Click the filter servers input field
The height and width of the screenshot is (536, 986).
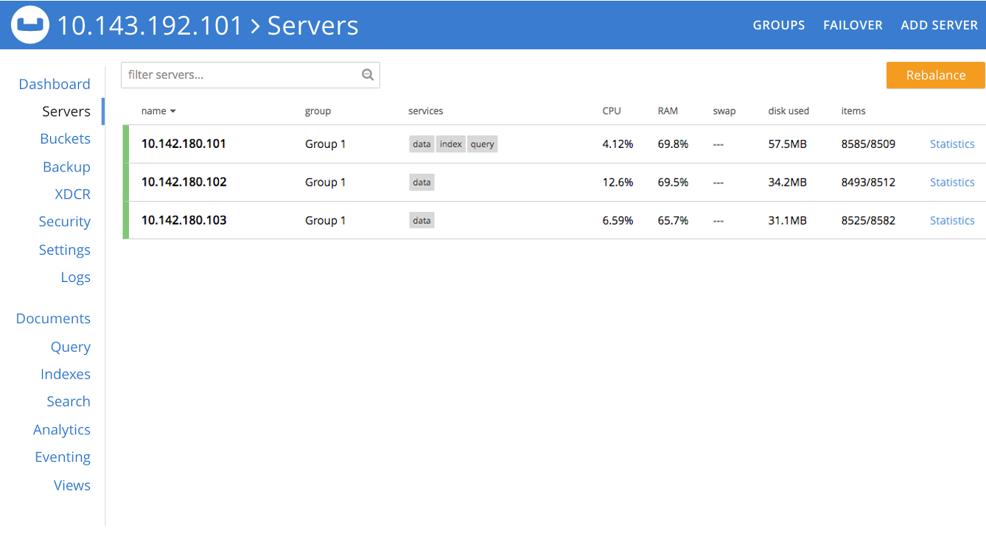click(x=236, y=74)
